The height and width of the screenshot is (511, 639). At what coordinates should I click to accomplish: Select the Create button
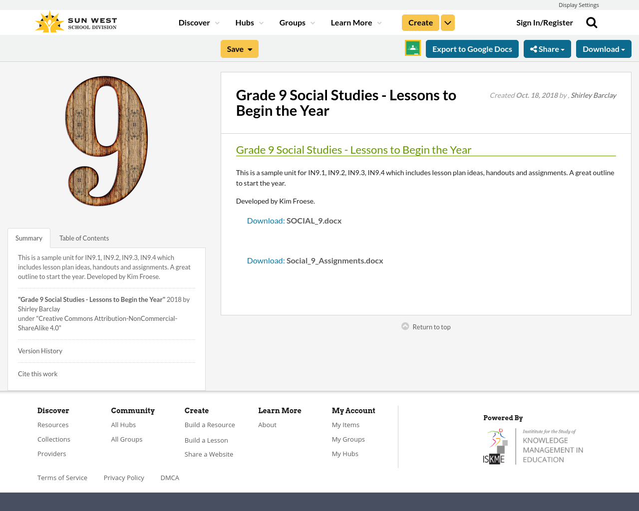pos(420,22)
